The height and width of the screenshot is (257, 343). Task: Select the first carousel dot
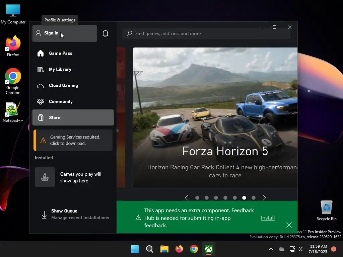(x=197, y=198)
